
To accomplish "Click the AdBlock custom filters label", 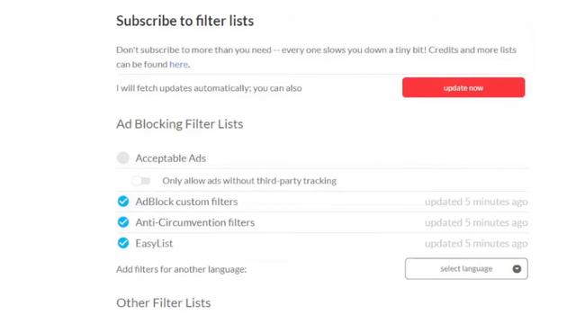I will pos(186,202).
